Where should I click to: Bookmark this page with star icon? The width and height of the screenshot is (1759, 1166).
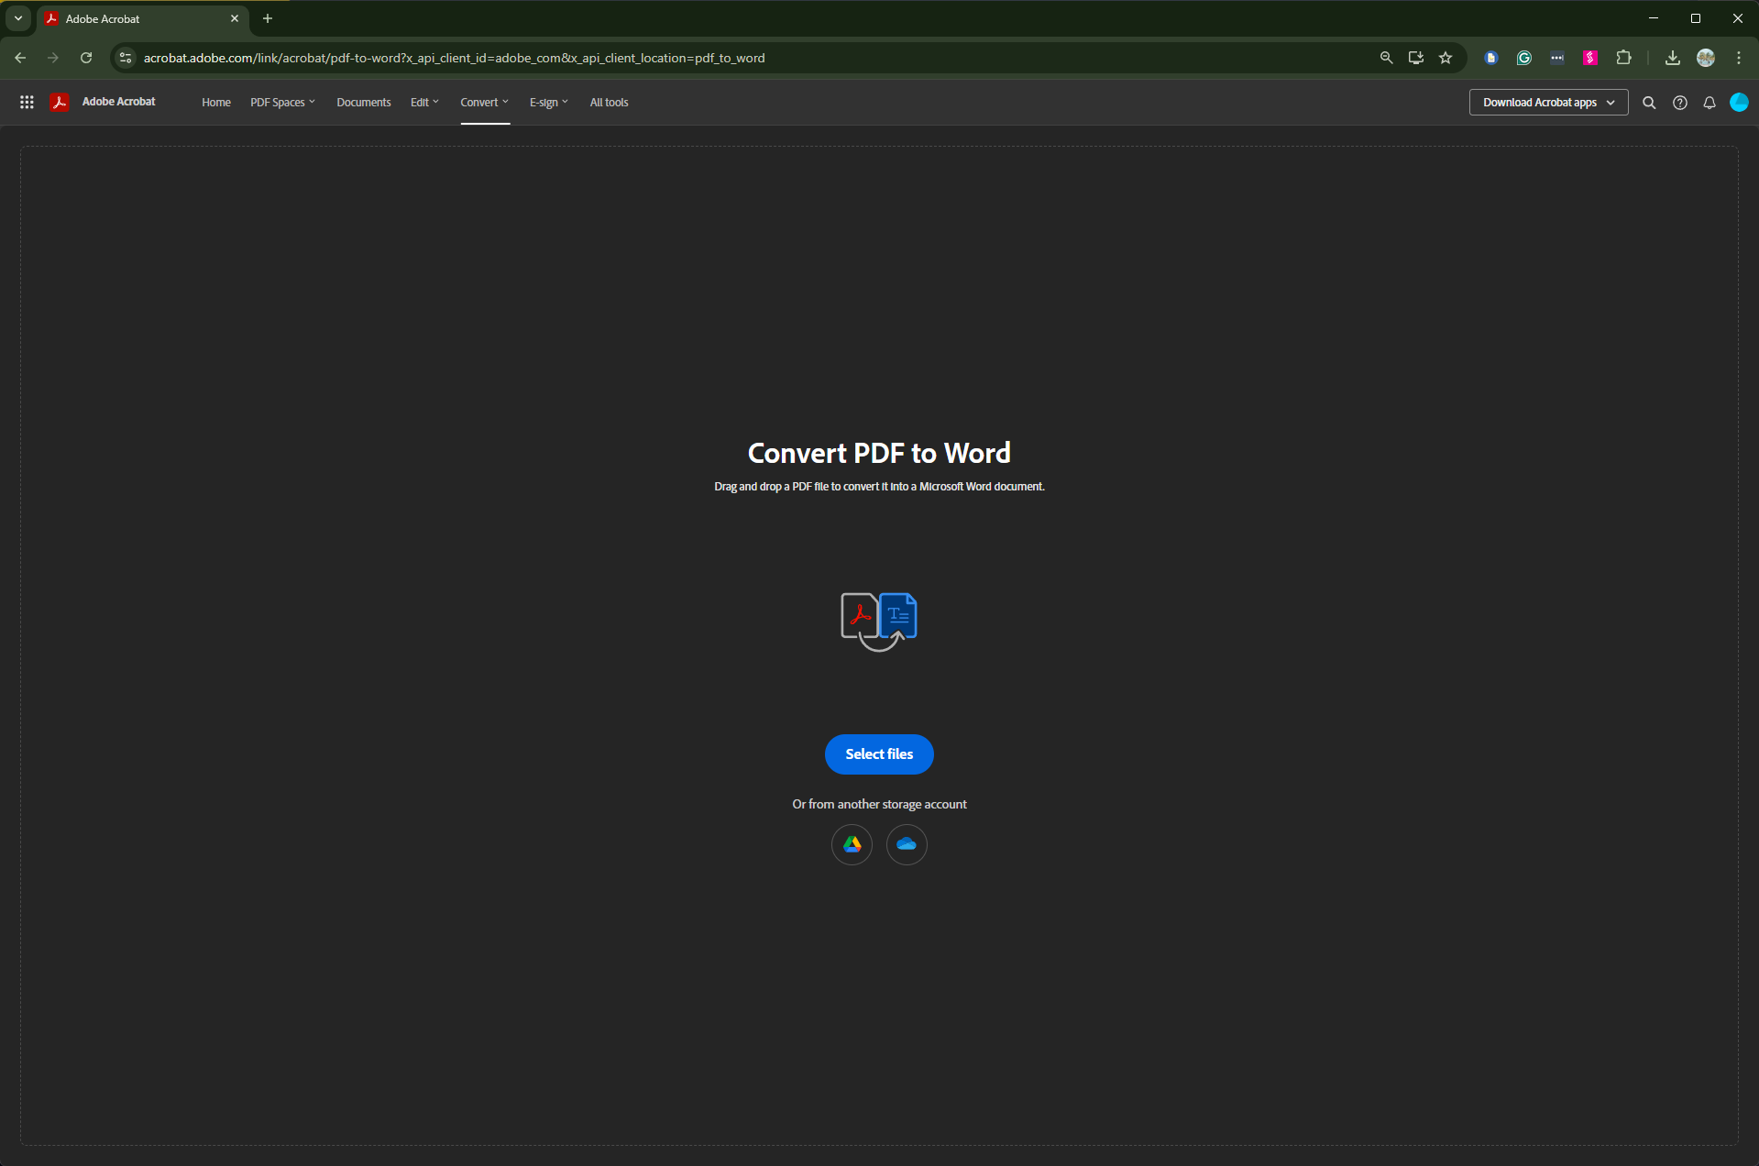tap(1446, 58)
